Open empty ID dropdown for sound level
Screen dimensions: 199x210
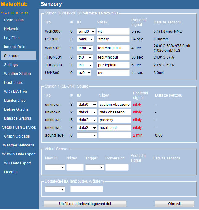point(87,135)
